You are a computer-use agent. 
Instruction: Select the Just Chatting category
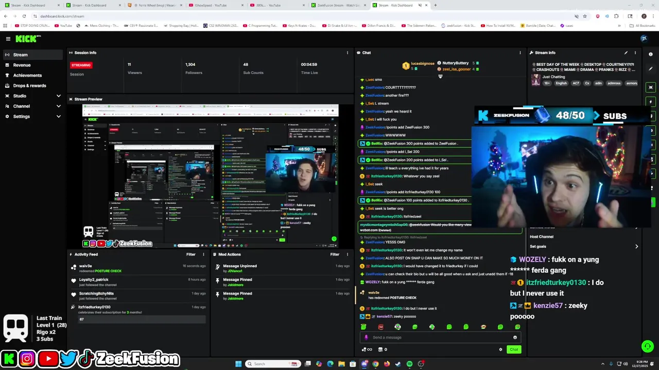point(553,77)
